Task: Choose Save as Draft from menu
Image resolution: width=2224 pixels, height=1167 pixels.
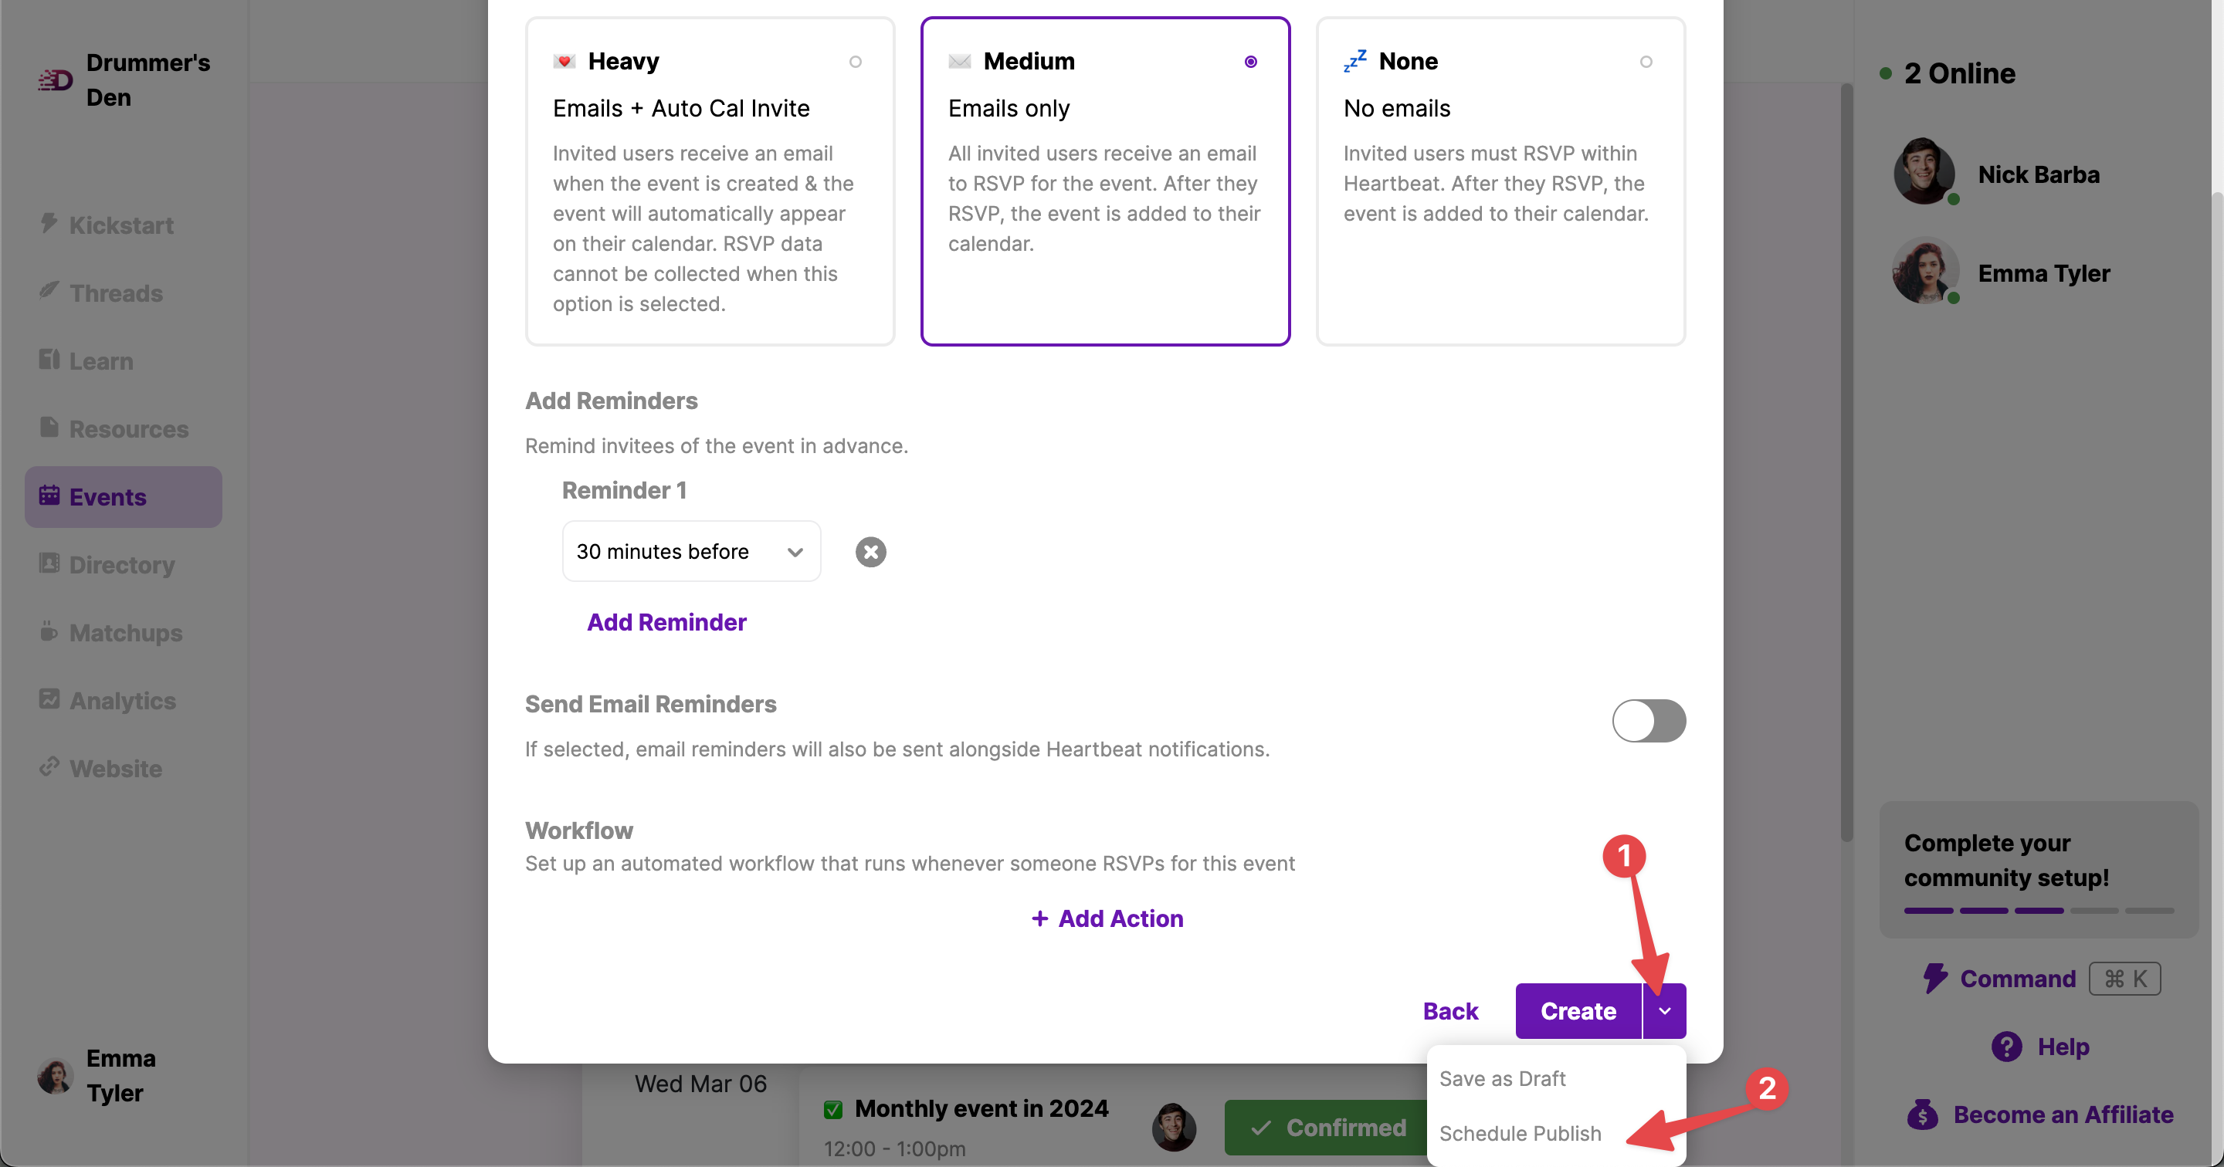Action: point(1502,1078)
